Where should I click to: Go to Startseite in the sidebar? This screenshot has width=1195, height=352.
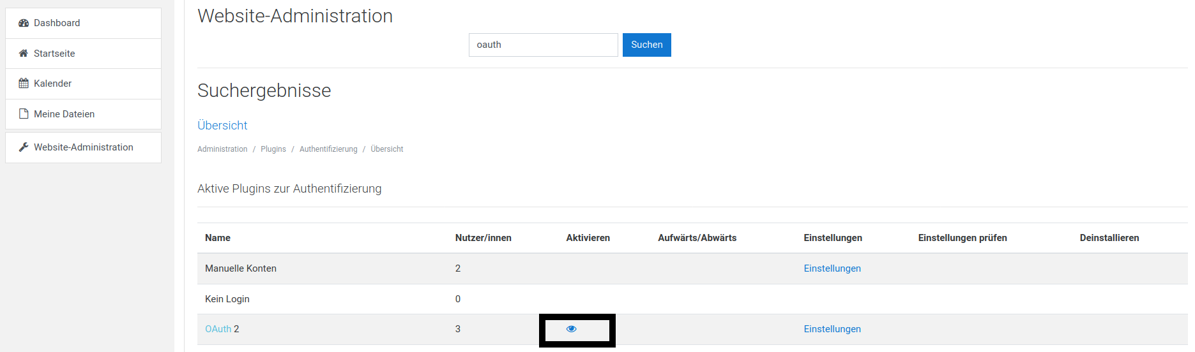[x=54, y=54]
